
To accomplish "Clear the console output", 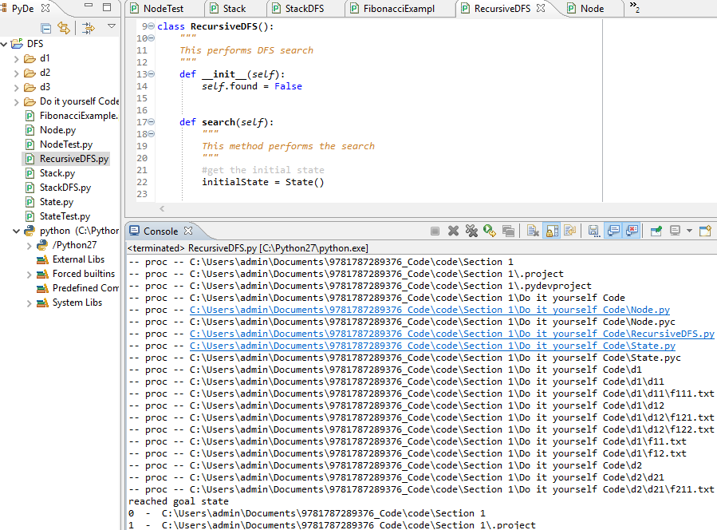I will click(533, 231).
